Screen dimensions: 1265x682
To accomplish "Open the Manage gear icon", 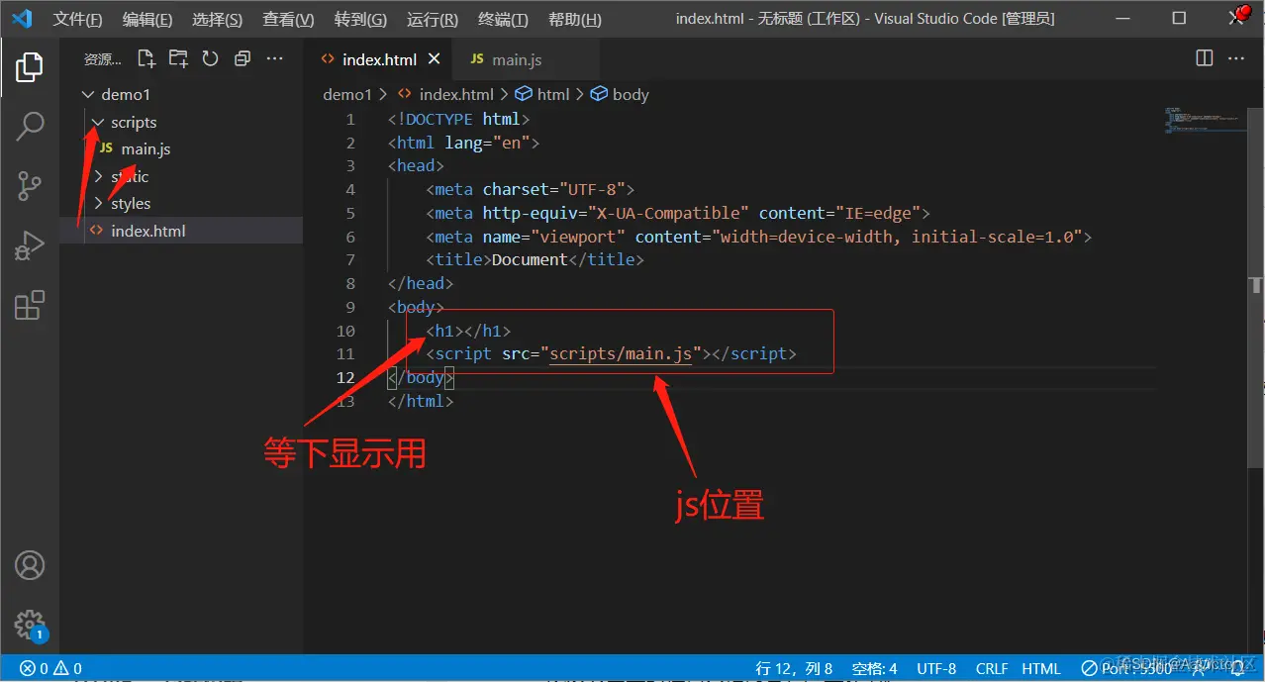I will coord(30,625).
